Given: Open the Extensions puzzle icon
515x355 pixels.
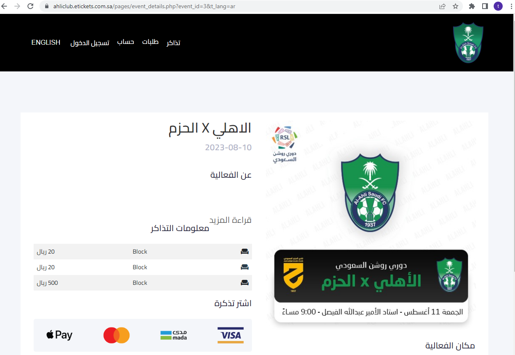Looking at the screenshot, I should click(x=472, y=6).
